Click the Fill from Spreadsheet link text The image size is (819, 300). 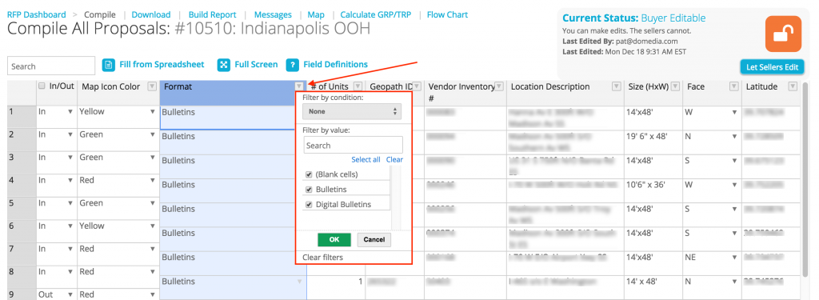click(162, 64)
